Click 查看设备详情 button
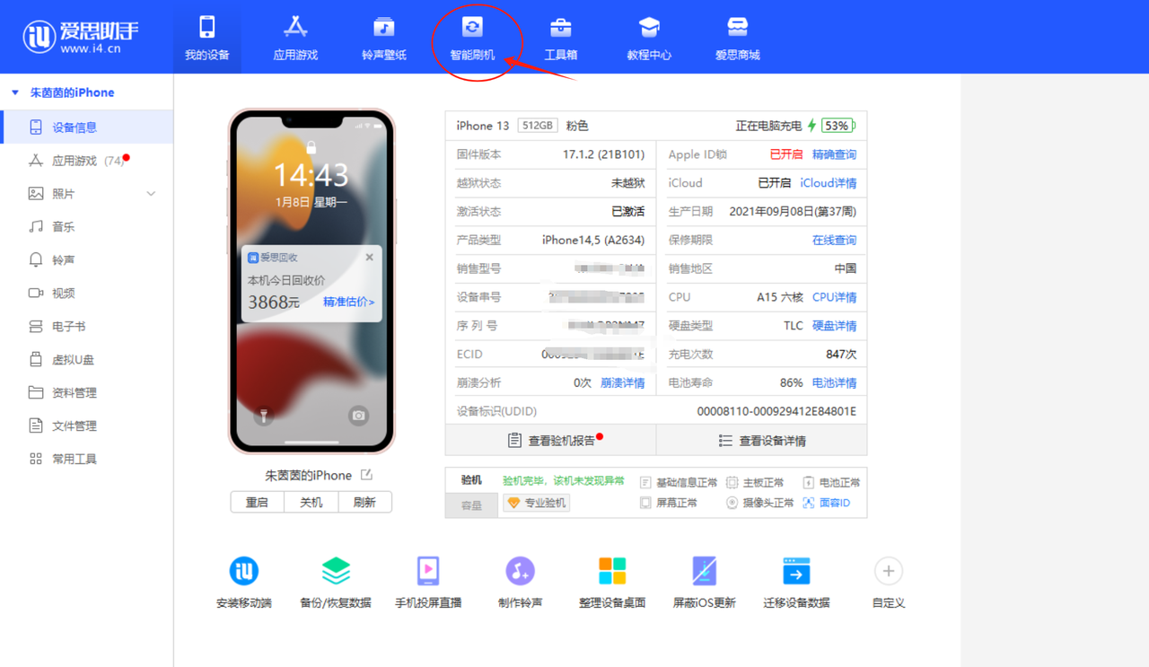1149x667 pixels. click(762, 441)
